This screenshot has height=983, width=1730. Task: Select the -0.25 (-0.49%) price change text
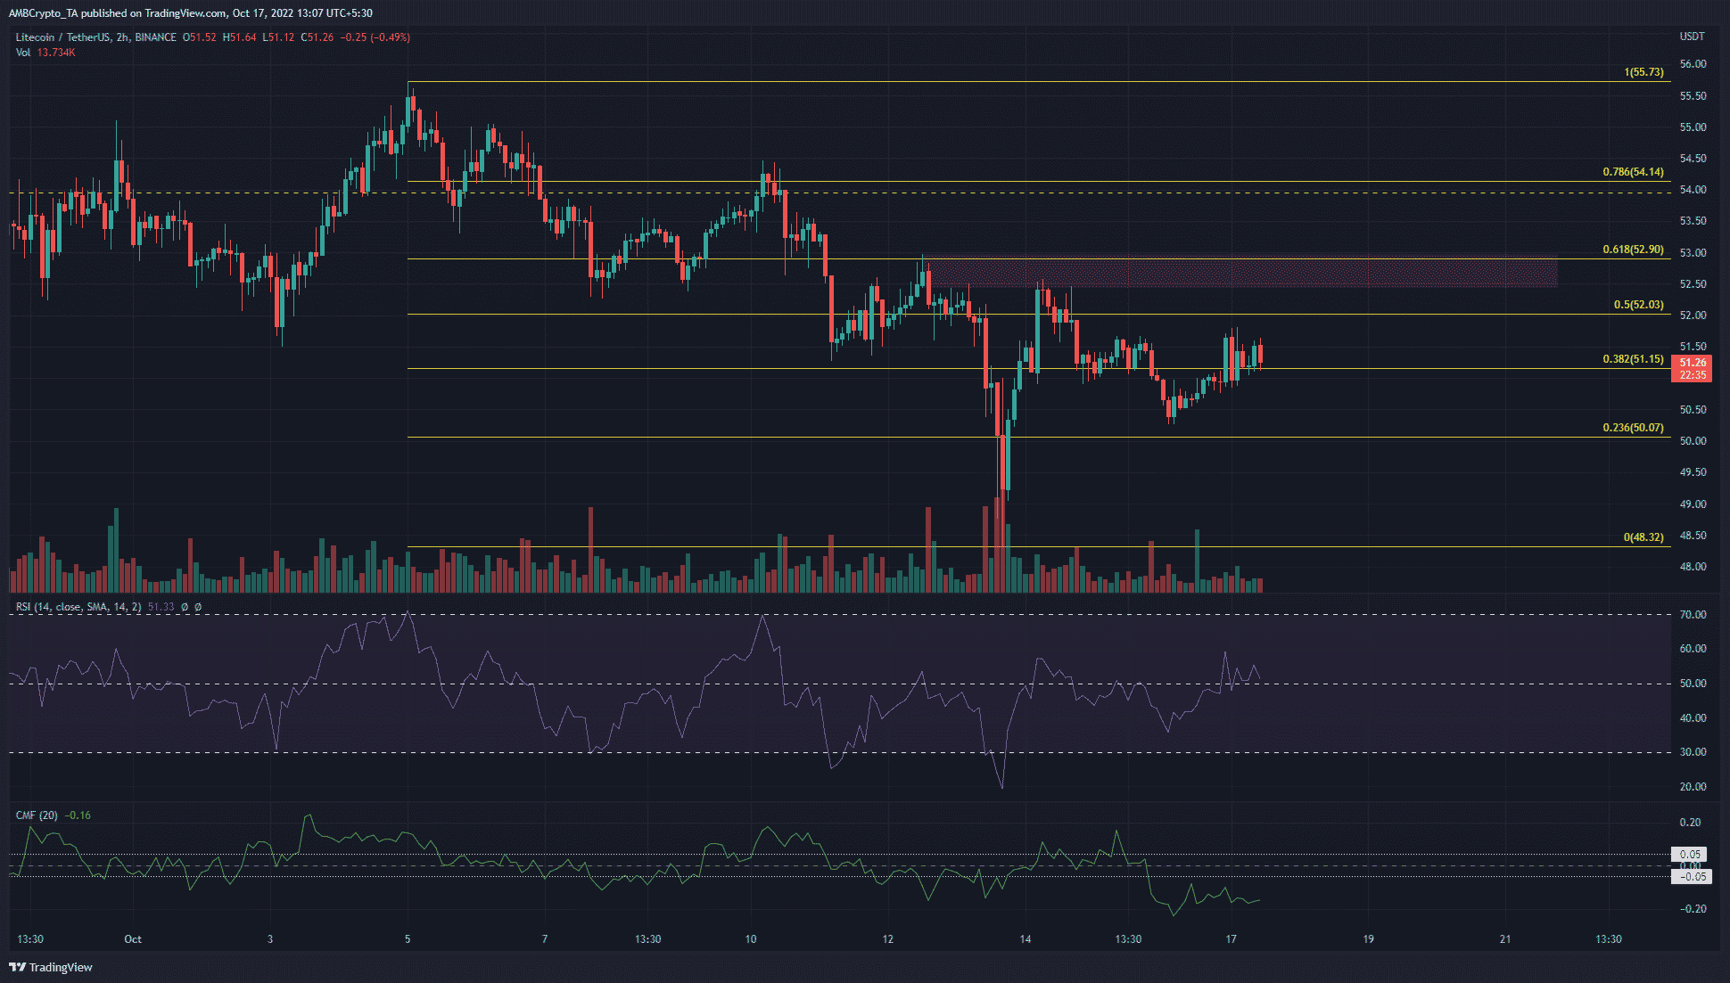(x=376, y=37)
